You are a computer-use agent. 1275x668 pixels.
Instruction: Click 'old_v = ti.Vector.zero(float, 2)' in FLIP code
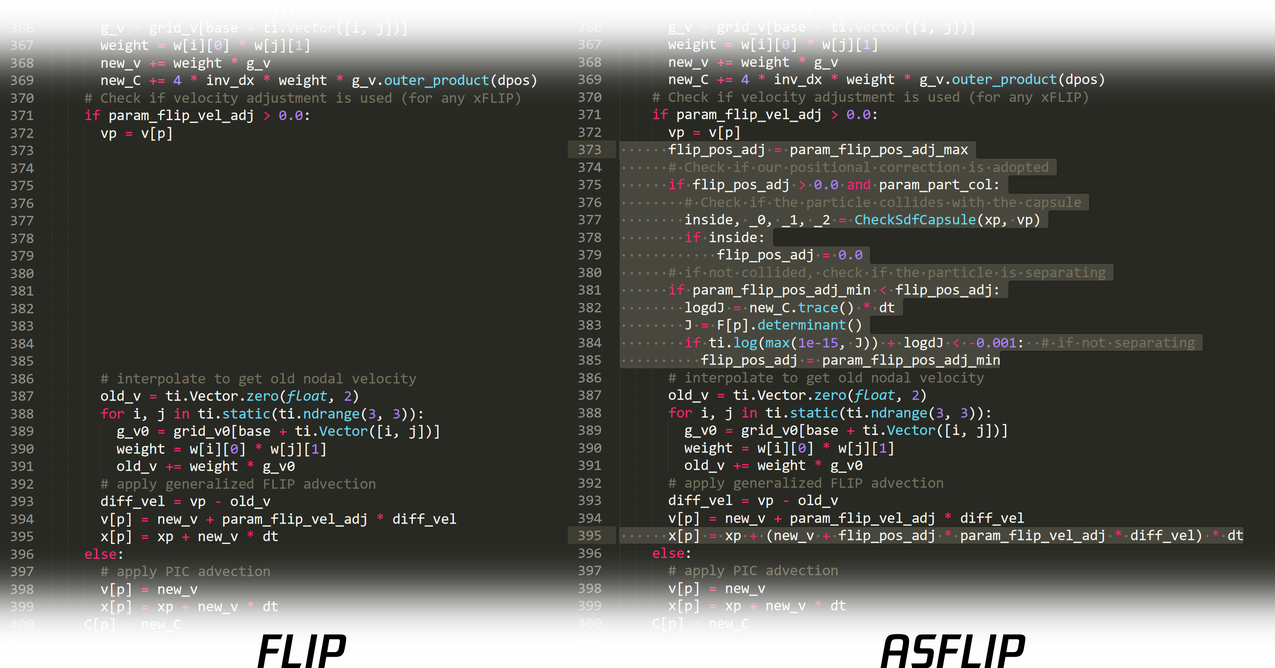pyautogui.click(x=230, y=396)
